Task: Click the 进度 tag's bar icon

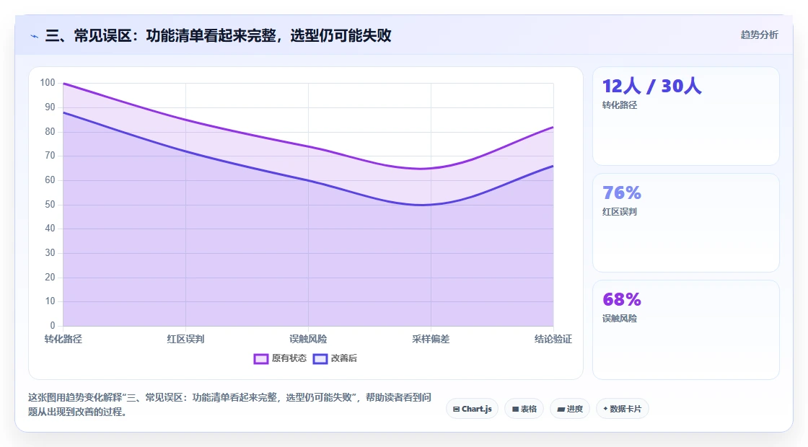Action: point(561,410)
